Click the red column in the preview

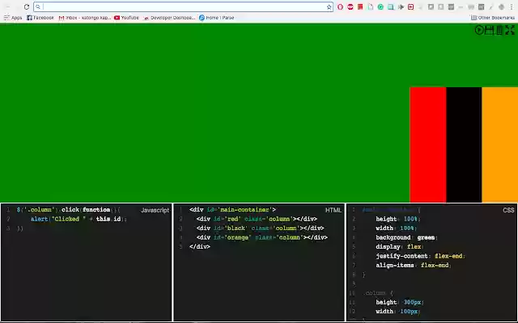428,145
